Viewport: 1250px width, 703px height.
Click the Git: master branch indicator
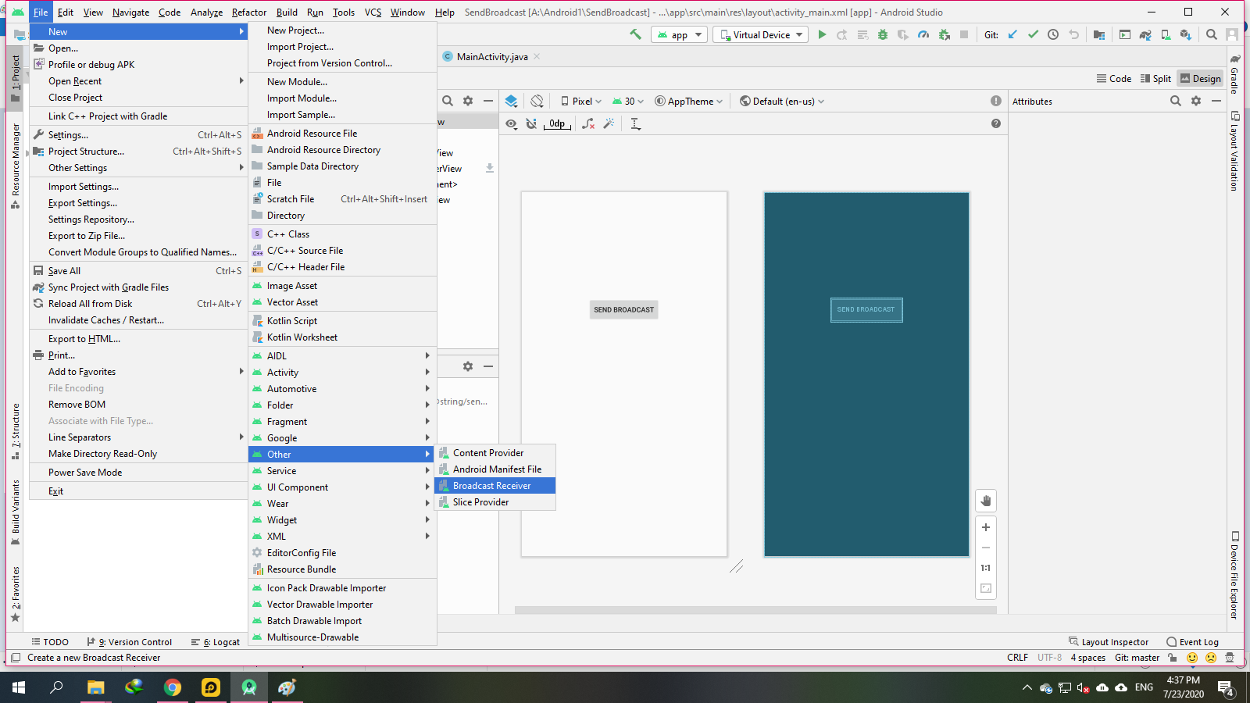(x=1137, y=657)
